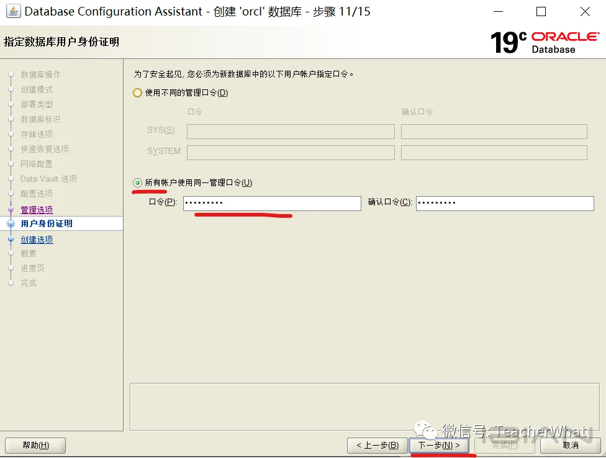Select '使用不同的管理口令' radio option
606x458 pixels.
pos(137,92)
